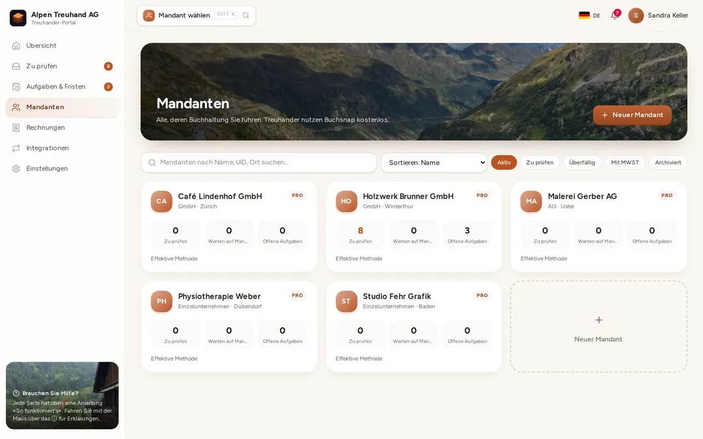Click the Rechnungen invoice icon

coord(16,127)
